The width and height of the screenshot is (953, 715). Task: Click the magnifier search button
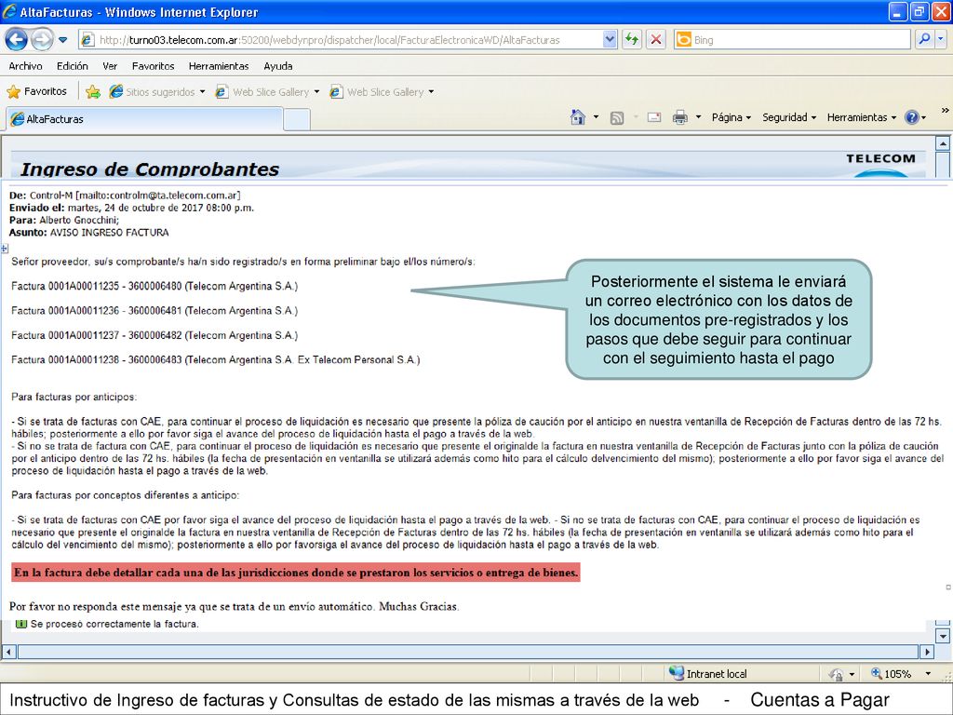(924, 40)
